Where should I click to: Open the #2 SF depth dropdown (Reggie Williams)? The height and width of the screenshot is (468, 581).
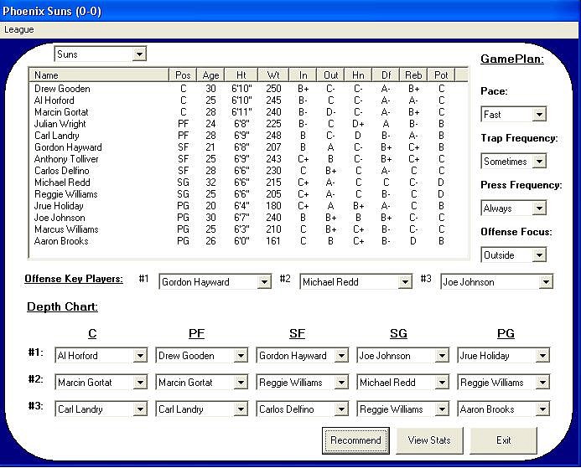click(x=303, y=382)
